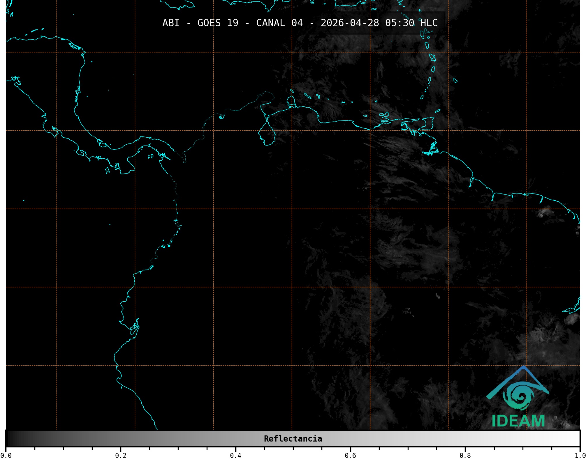Click the 0.4 tick label on colorbar
This screenshot has height=459, width=586.
coord(235,455)
